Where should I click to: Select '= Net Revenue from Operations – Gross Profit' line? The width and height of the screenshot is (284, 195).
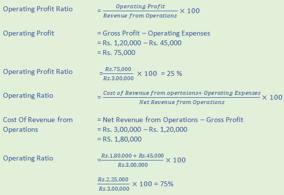[x=170, y=120]
